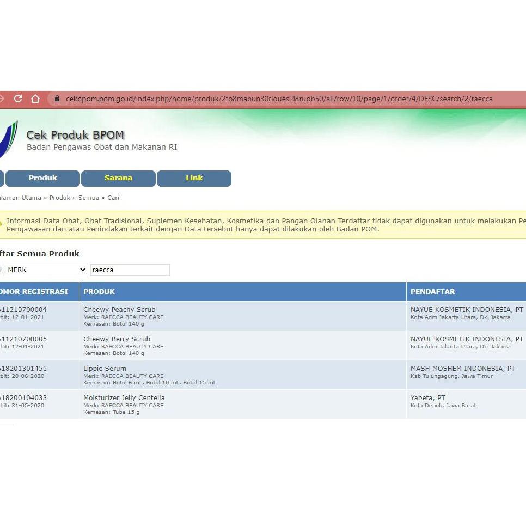View site security padlock icon
This screenshot has width=526, height=526.
click(57, 99)
